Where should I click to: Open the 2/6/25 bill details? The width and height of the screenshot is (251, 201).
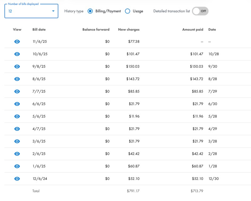(x=17, y=154)
